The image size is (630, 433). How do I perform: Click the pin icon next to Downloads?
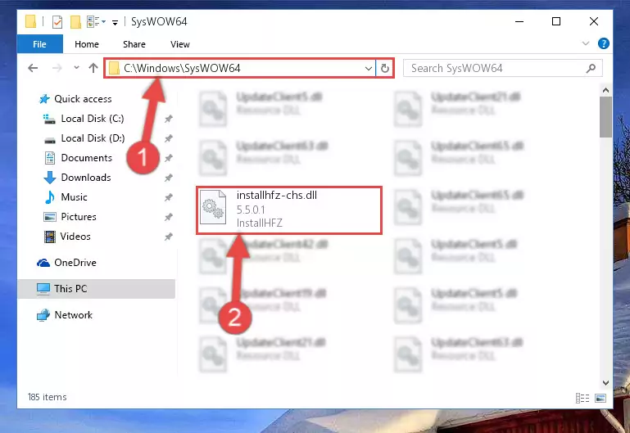point(168,178)
